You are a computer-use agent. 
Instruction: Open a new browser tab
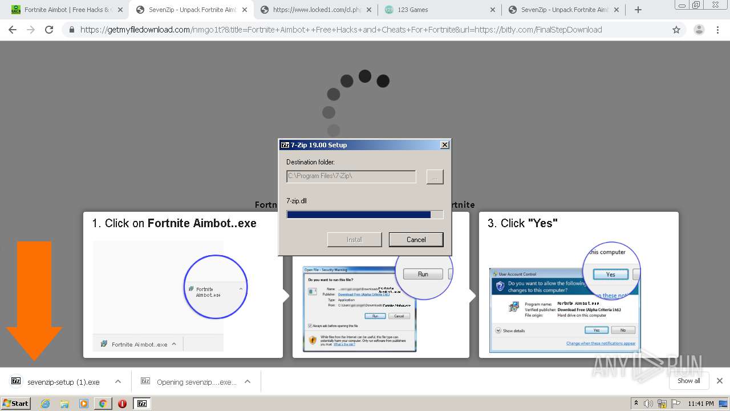point(638,10)
